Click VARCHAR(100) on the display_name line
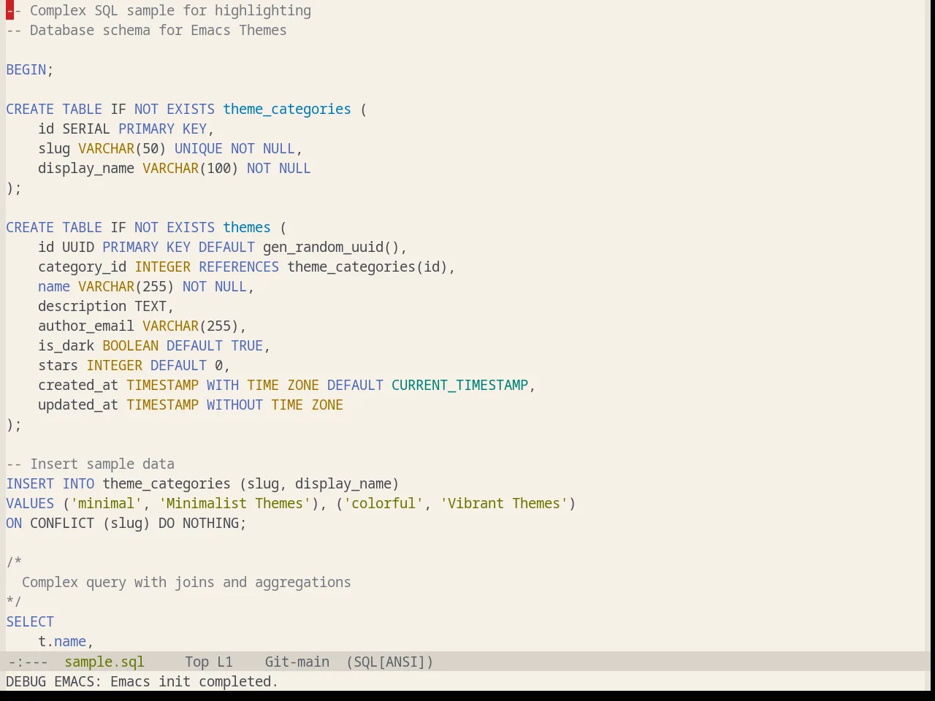The width and height of the screenshot is (935, 701). (191, 169)
